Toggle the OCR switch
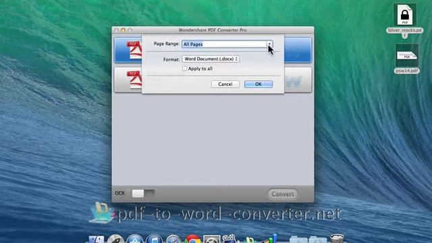The height and width of the screenshot is (243, 432). coord(143,194)
